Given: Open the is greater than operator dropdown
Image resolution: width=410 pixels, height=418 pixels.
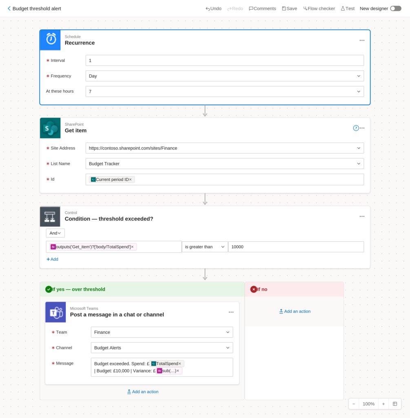Looking at the screenshot, I should coord(205,247).
